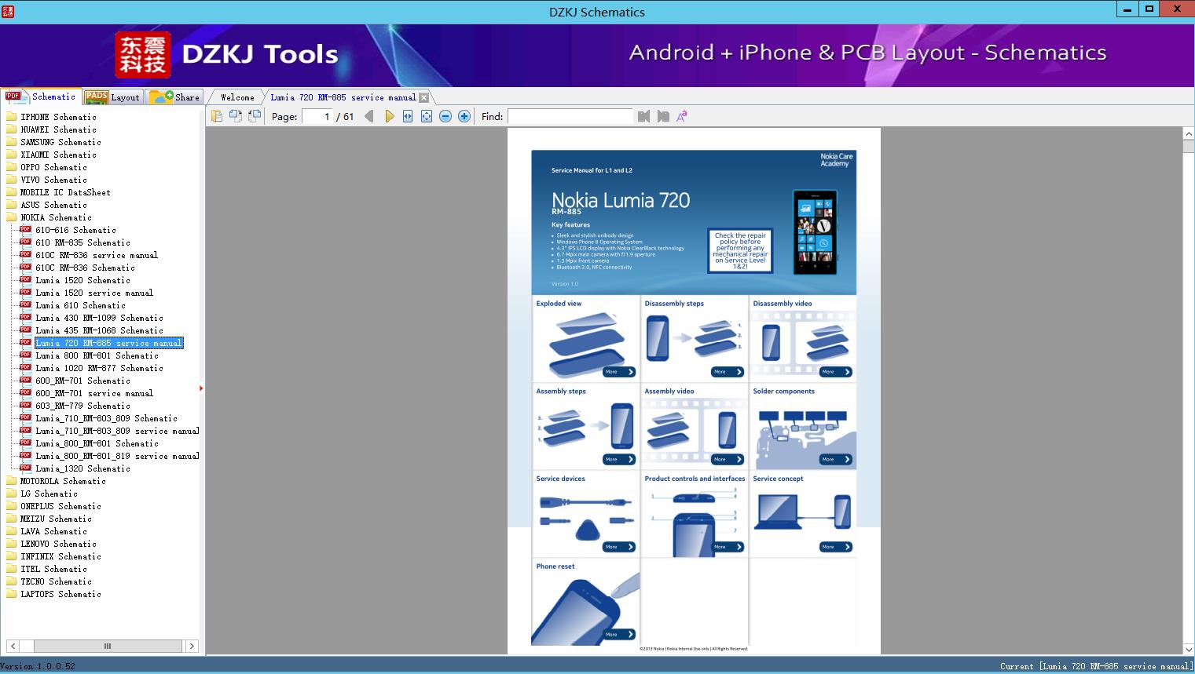Open the Share tab
Image resolution: width=1195 pixels, height=674 pixels.
174,97
